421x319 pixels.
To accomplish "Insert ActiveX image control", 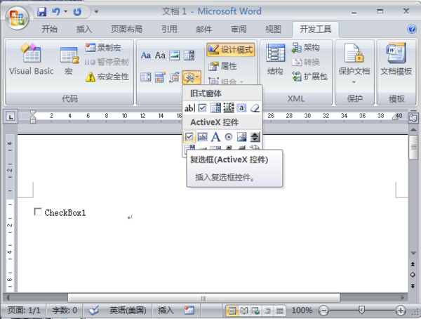I will (241, 137).
